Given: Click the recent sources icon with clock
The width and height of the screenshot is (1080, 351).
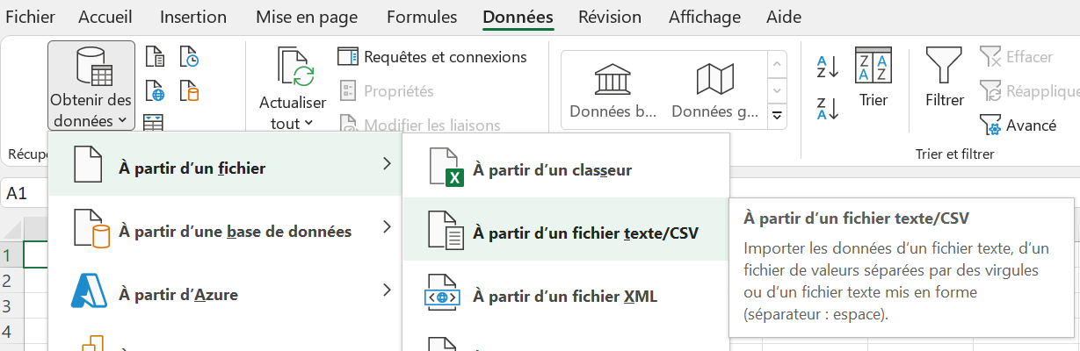Looking at the screenshot, I should 189,58.
